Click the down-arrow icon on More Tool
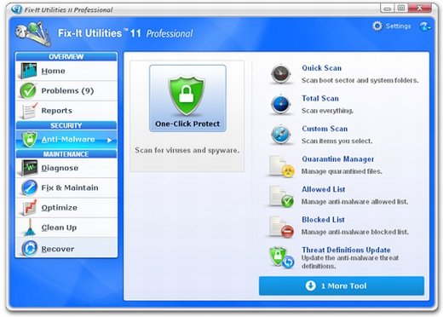443x317 pixels. point(311,285)
